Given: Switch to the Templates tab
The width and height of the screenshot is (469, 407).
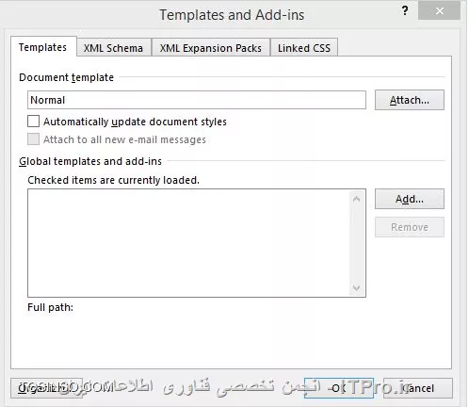Looking at the screenshot, I should point(42,47).
